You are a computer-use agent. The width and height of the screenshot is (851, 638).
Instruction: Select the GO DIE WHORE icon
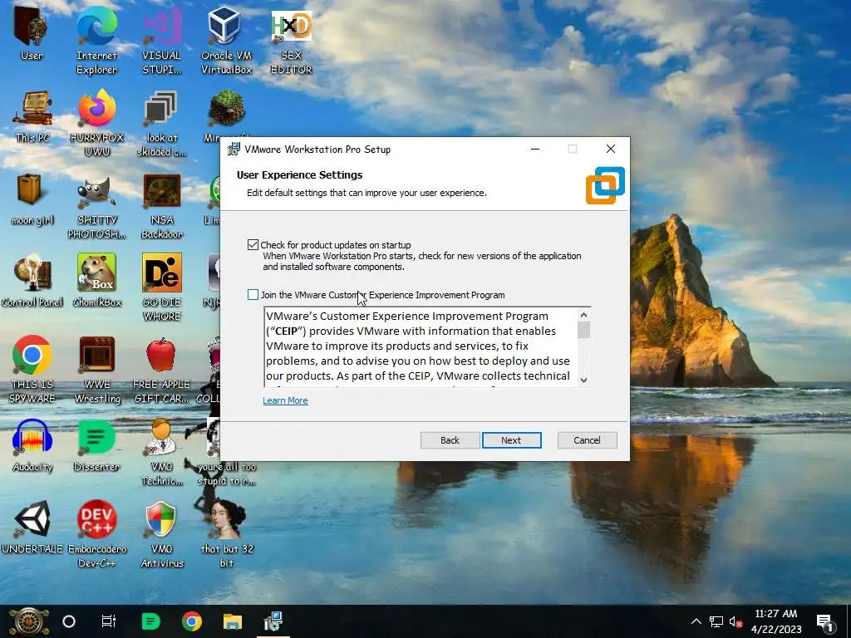pos(162,287)
